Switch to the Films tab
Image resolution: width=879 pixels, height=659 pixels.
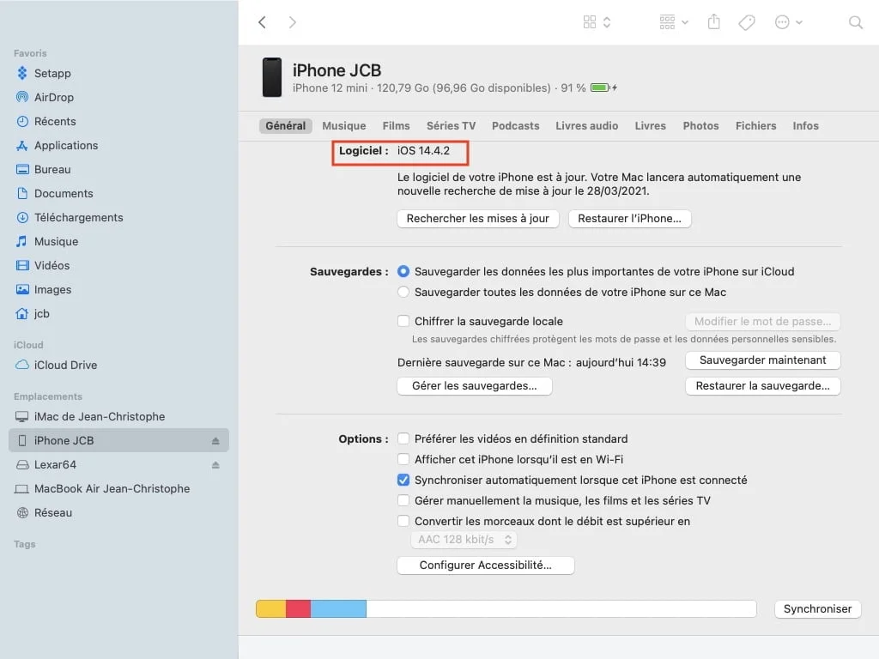click(x=396, y=126)
